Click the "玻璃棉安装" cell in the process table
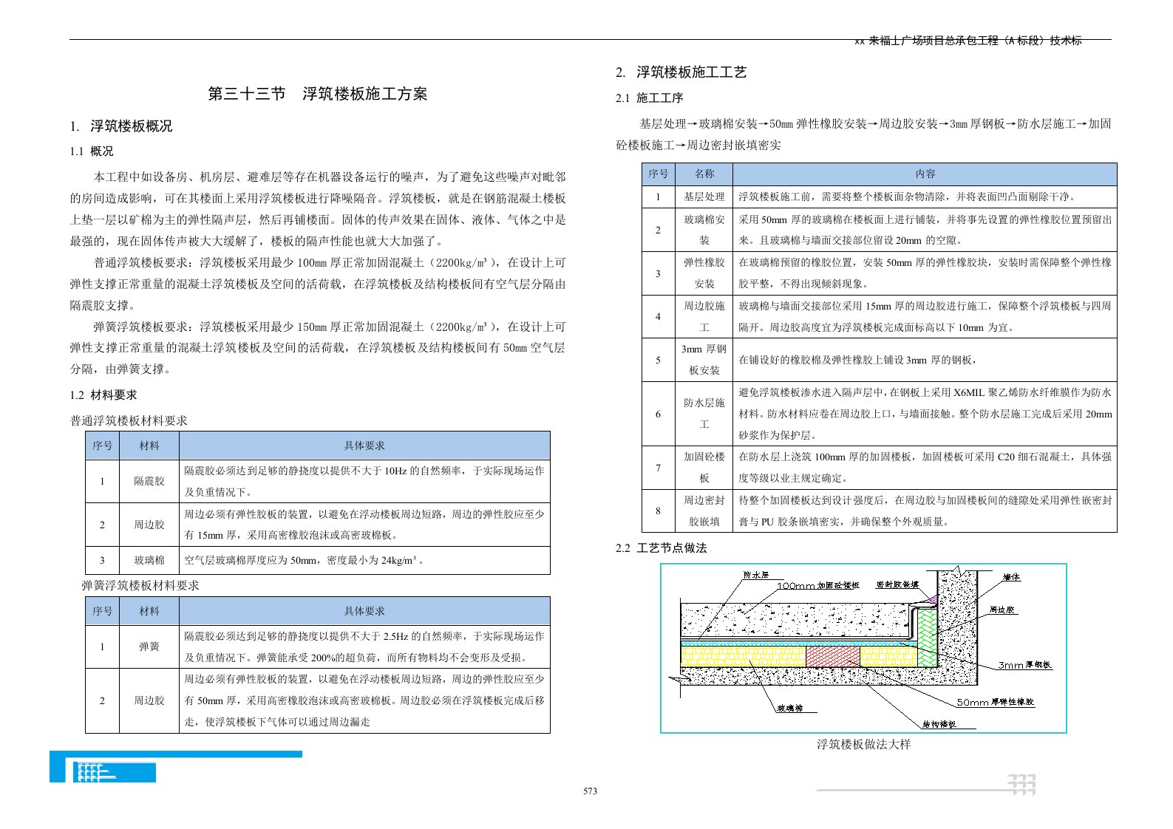 pyautogui.click(x=704, y=230)
